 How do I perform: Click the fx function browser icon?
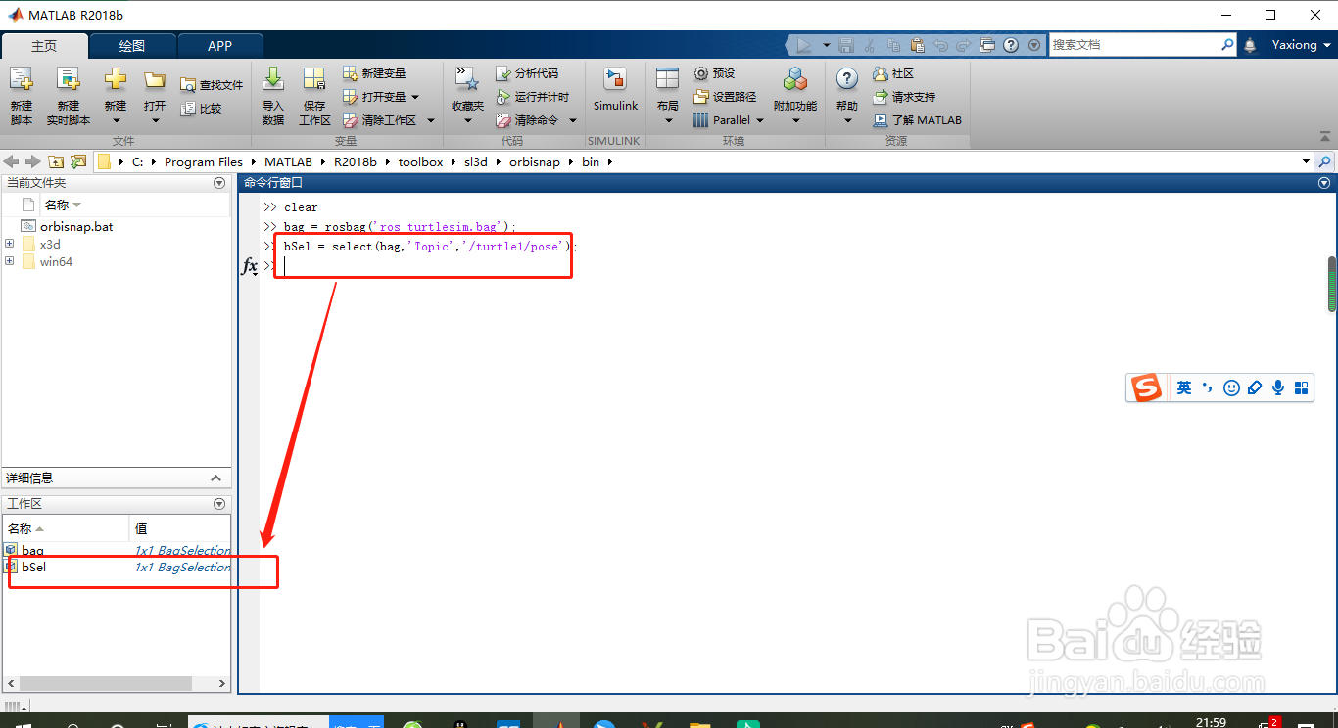click(x=250, y=266)
